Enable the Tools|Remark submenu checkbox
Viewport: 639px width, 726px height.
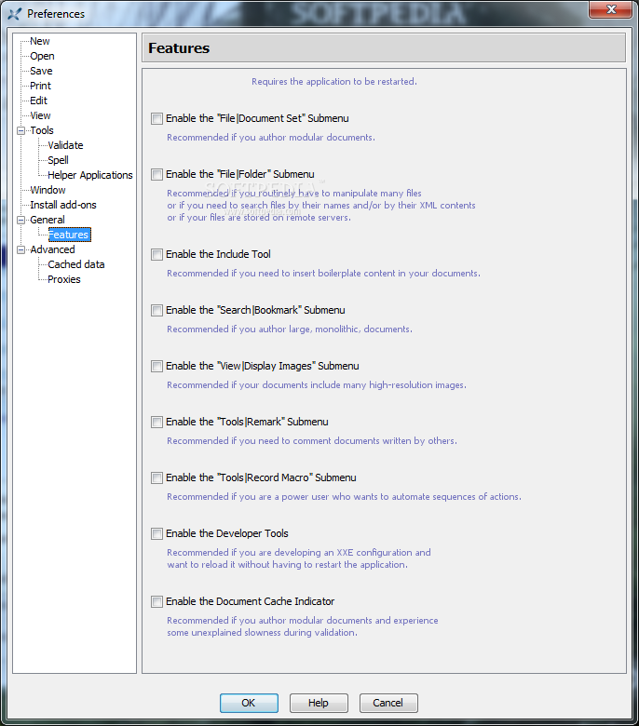(x=156, y=423)
